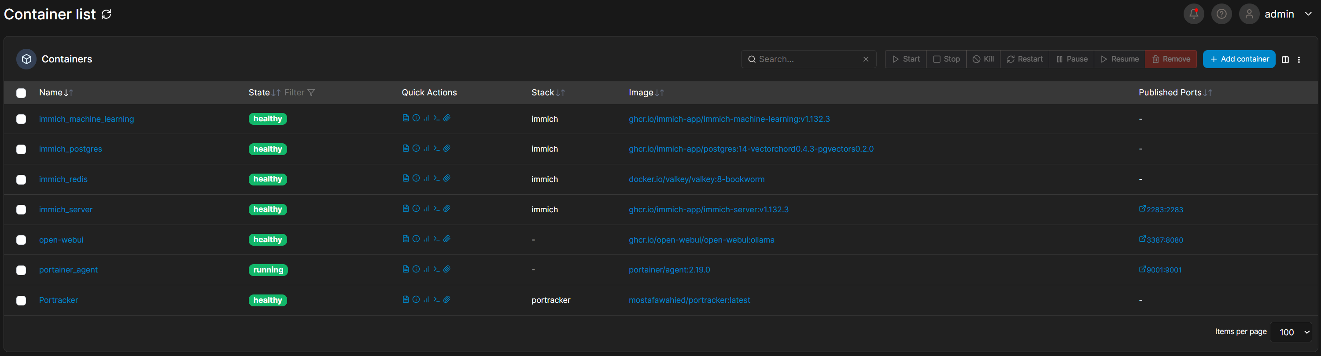View stats for immich_redis container
1321x356 pixels.
point(426,178)
